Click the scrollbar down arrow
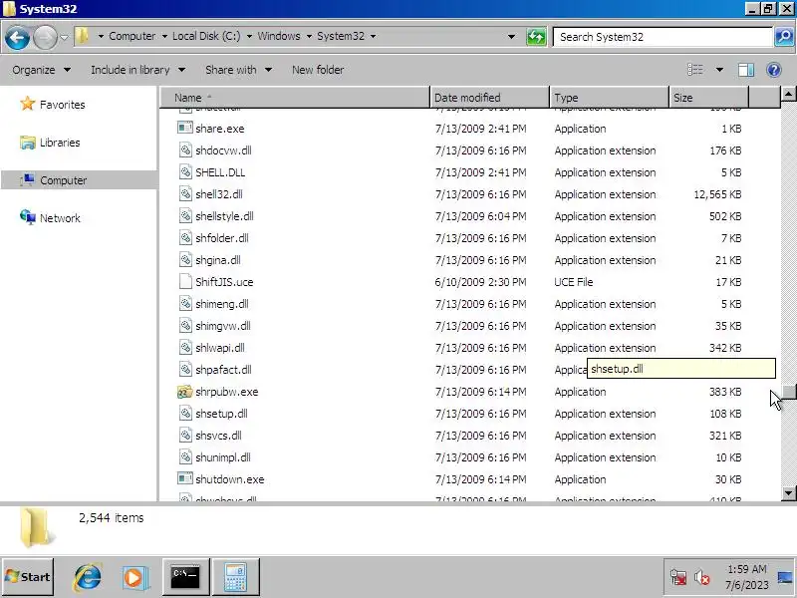Screen dimensions: 797x598 click(x=788, y=492)
